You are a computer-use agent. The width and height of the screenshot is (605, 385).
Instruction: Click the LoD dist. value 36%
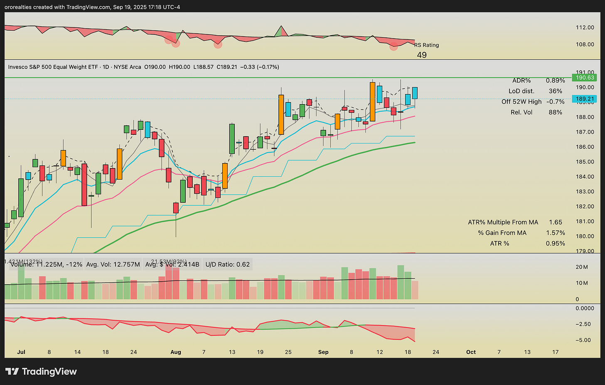pos(555,91)
